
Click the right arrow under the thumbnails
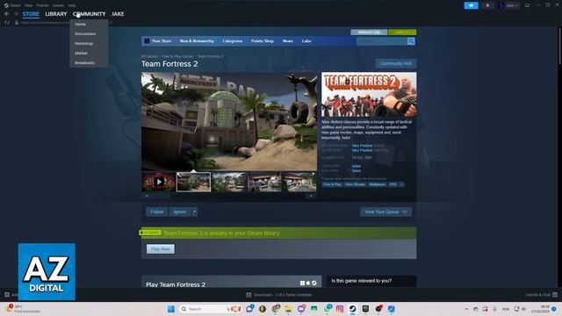click(311, 196)
